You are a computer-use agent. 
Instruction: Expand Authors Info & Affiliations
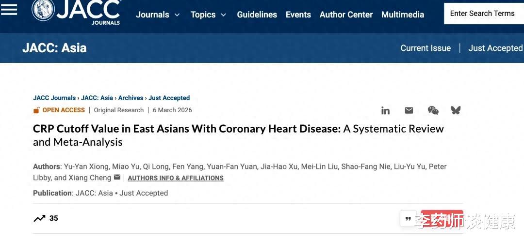[x=176, y=178]
